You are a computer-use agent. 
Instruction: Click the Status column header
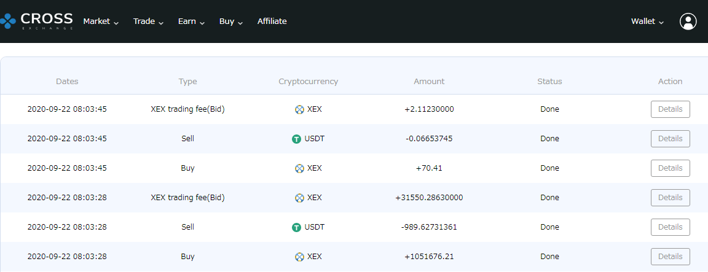549,82
